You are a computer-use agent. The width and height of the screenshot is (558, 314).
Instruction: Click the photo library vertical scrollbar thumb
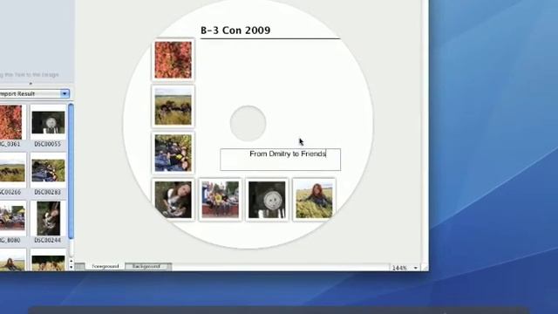(x=71, y=171)
